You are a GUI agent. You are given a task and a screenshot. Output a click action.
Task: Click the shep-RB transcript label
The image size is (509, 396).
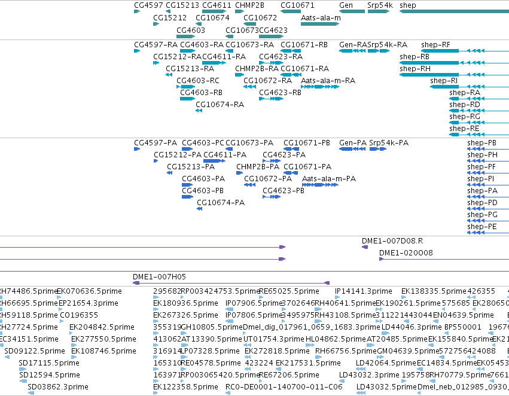coord(414,57)
